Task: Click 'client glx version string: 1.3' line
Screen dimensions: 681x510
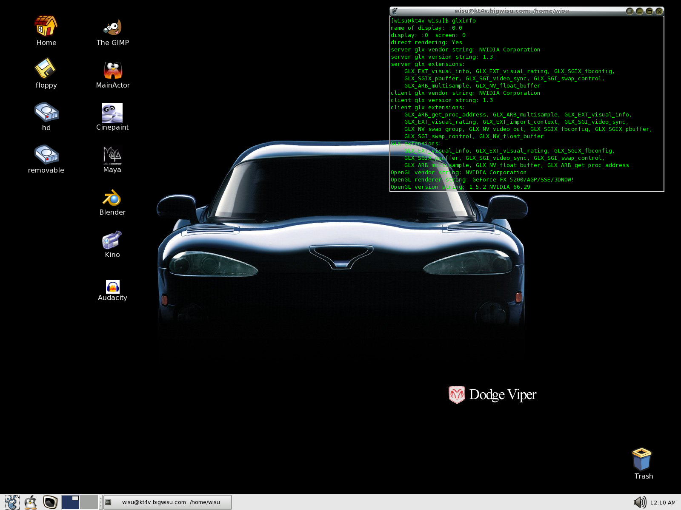Action: click(442, 100)
